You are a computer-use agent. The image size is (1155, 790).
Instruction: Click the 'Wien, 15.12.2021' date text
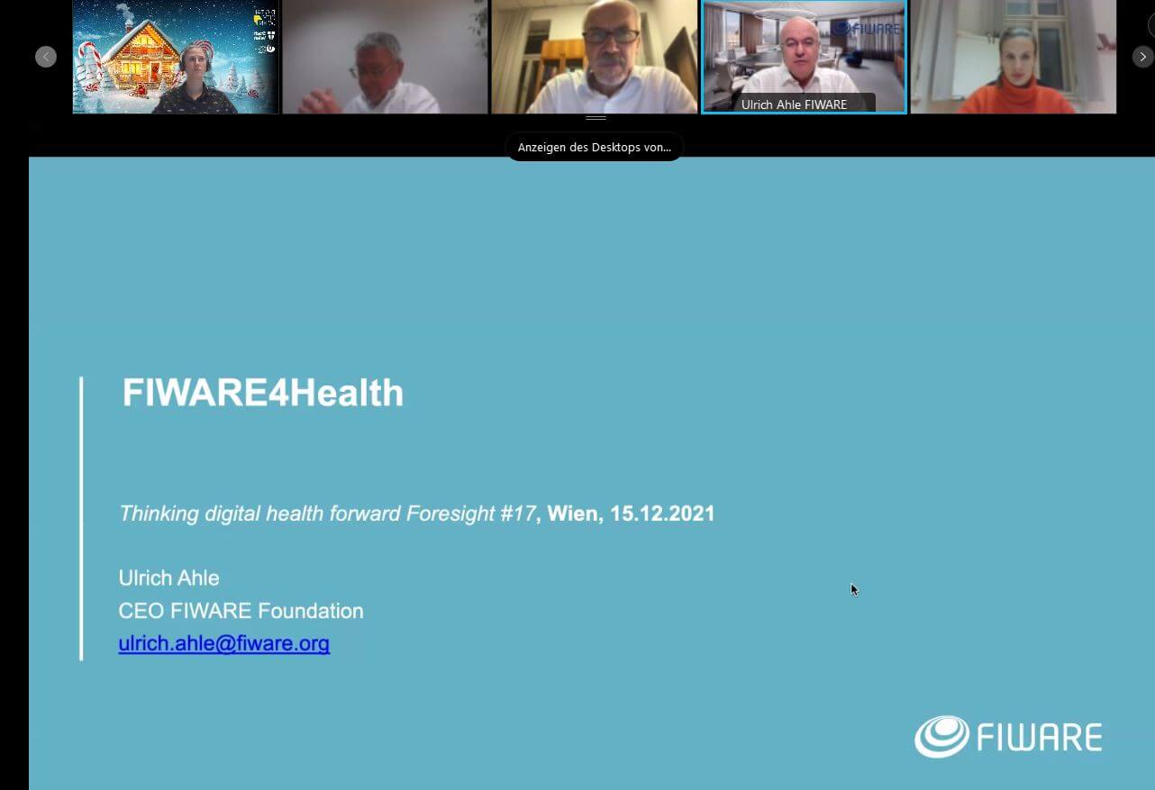click(631, 513)
